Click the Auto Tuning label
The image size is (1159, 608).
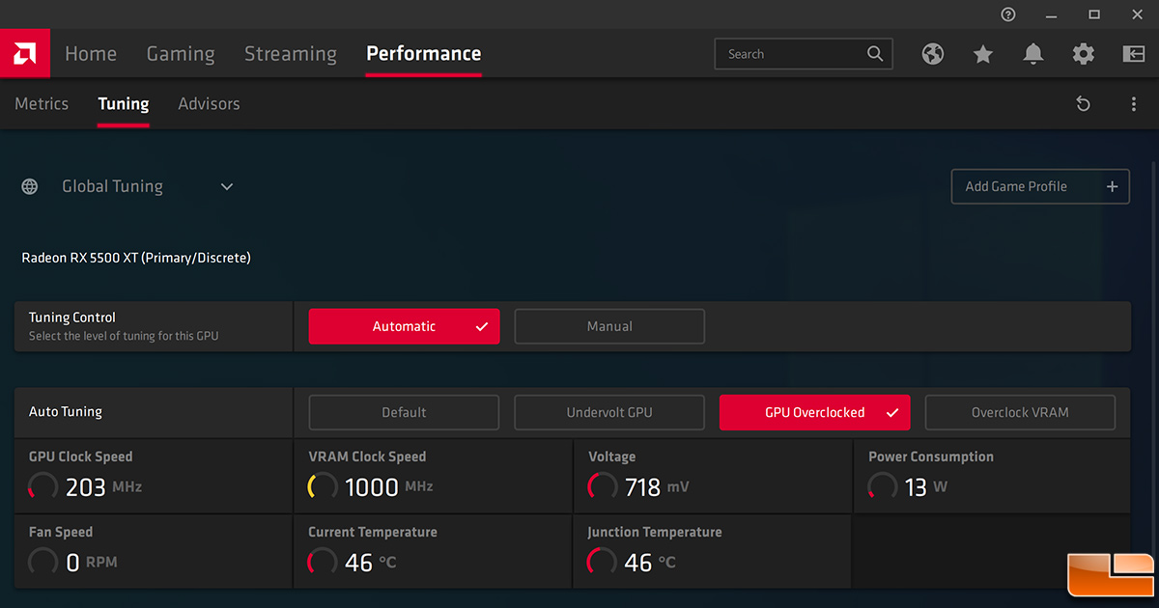click(x=66, y=412)
